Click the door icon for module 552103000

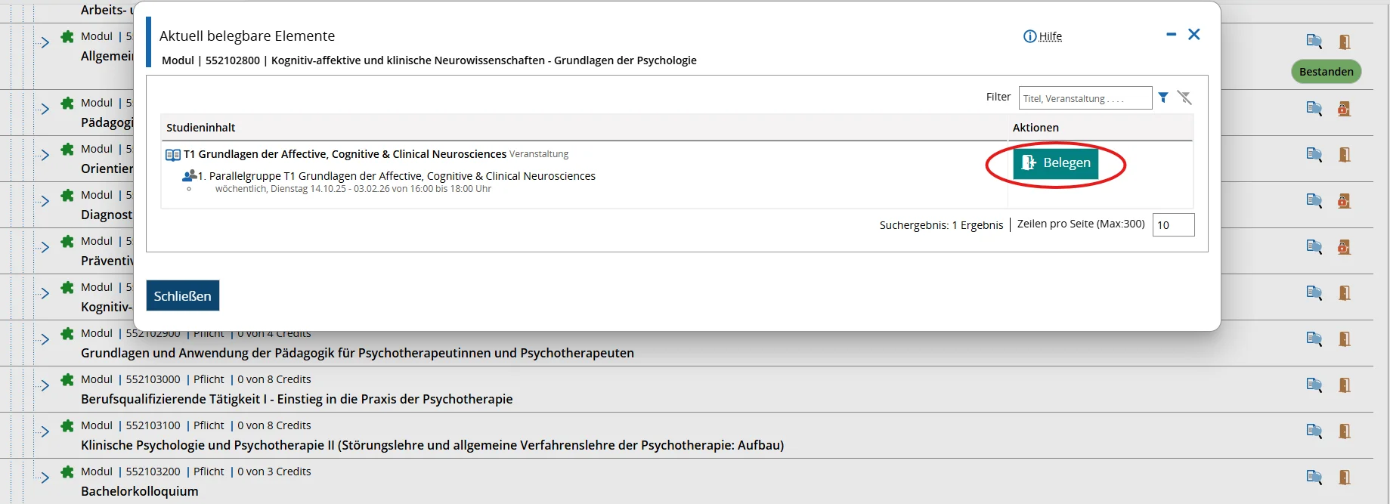click(x=1344, y=385)
